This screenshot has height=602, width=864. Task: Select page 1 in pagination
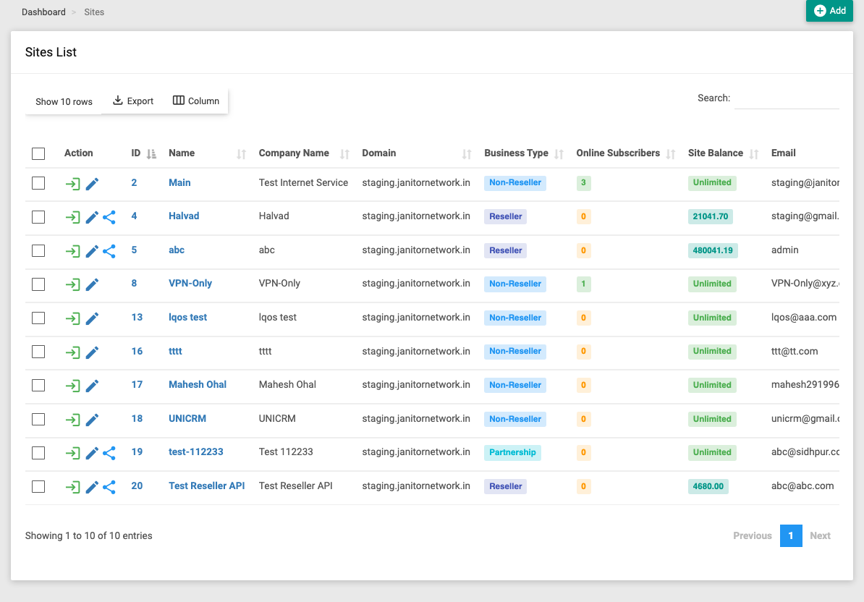tap(791, 536)
